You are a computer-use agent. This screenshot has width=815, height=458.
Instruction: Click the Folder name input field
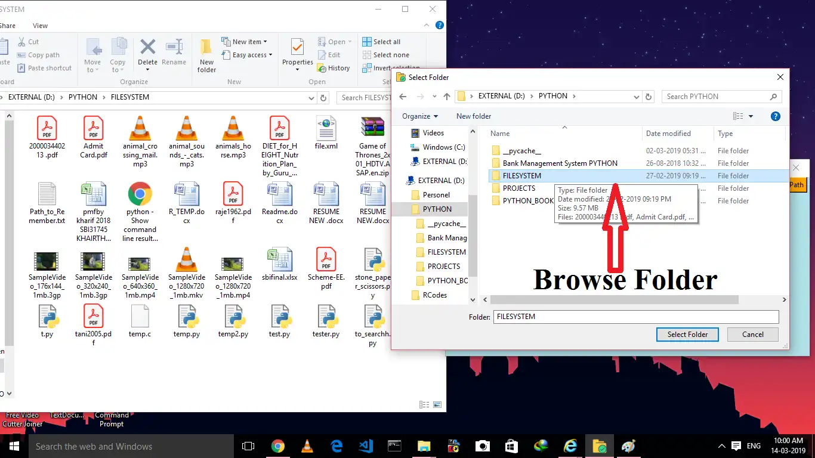[635, 317]
